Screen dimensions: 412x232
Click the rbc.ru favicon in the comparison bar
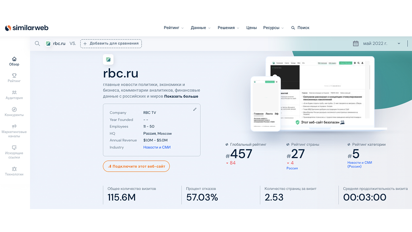click(x=48, y=44)
